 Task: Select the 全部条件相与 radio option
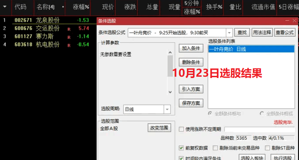[210, 114]
